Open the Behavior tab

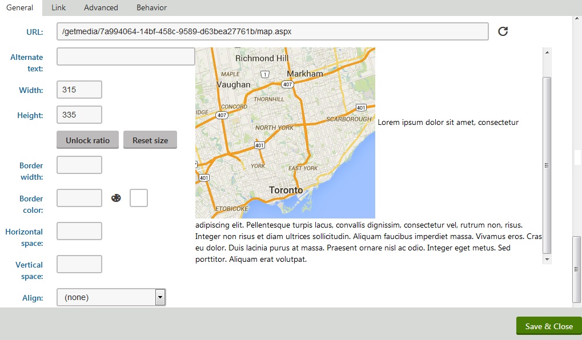[151, 7]
